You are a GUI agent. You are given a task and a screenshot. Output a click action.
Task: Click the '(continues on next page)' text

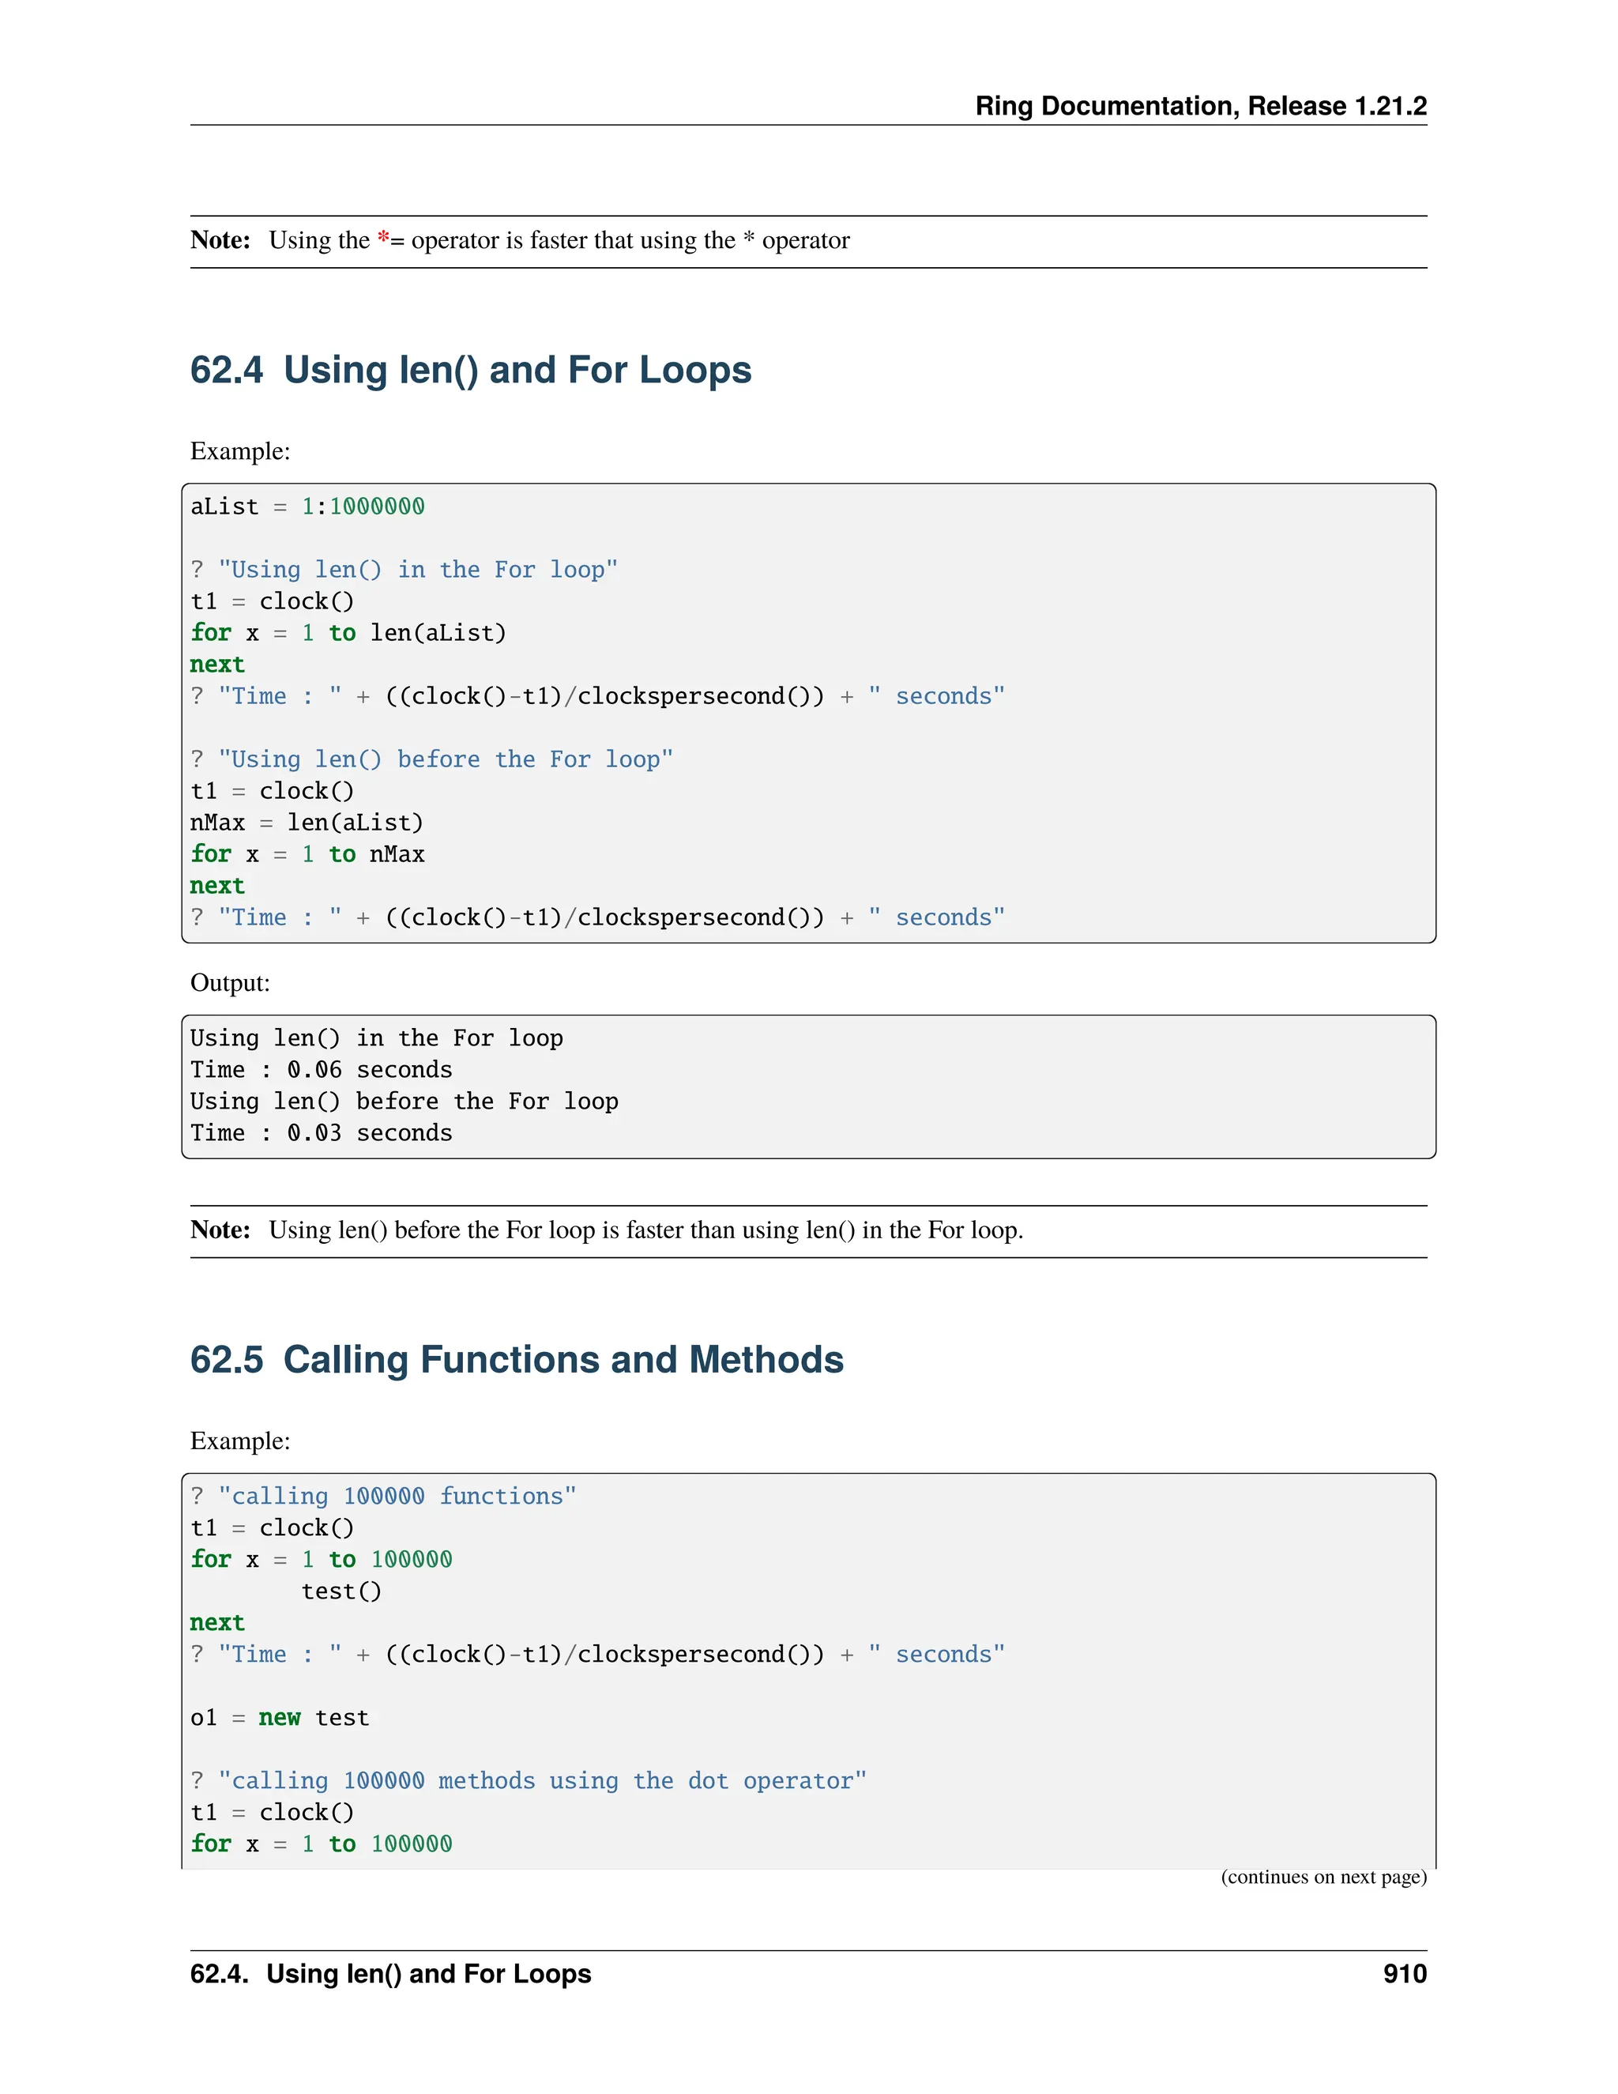pos(1323,1877)
